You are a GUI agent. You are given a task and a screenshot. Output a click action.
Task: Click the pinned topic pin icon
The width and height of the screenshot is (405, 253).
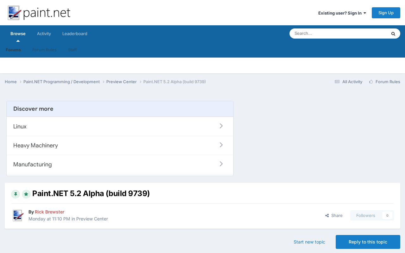16,194
